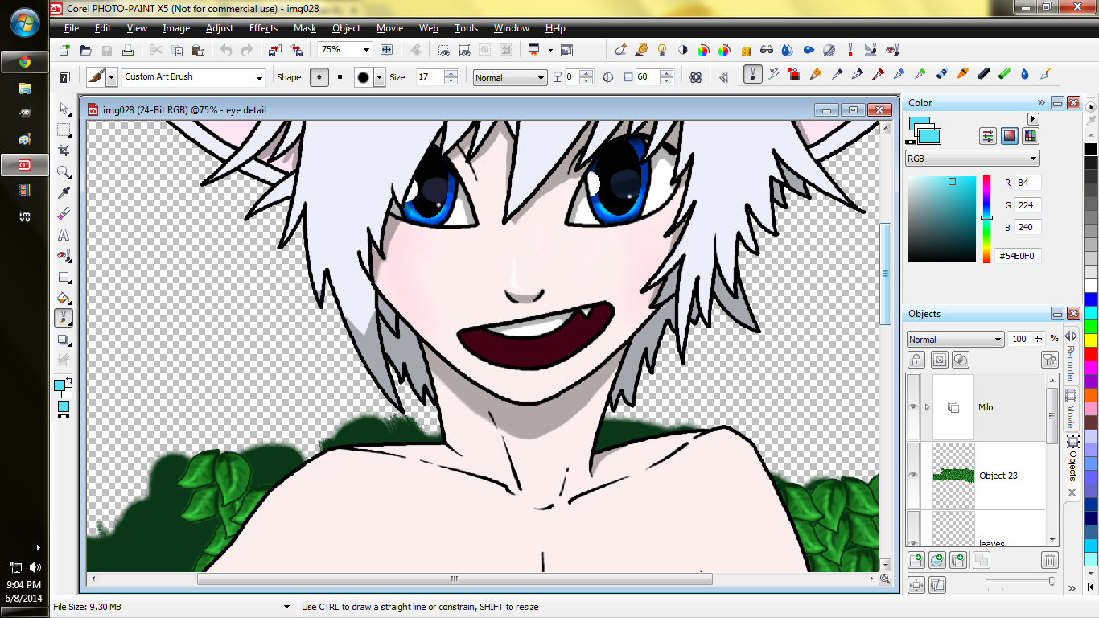
Task: Click the Import icon in standard toolbar
Action: (x=275, y=50)
